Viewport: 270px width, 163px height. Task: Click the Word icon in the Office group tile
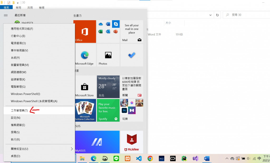[108, 24]
